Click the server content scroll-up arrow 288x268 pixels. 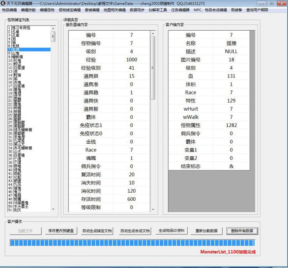[x=153, y=34]
